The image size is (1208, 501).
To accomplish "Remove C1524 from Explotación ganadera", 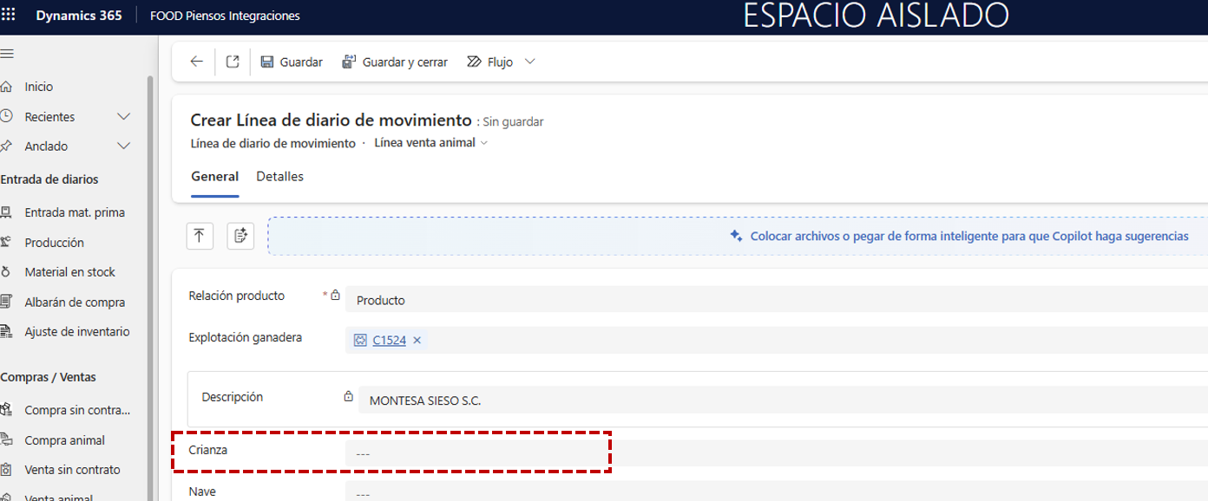I will tap(417, 341).
